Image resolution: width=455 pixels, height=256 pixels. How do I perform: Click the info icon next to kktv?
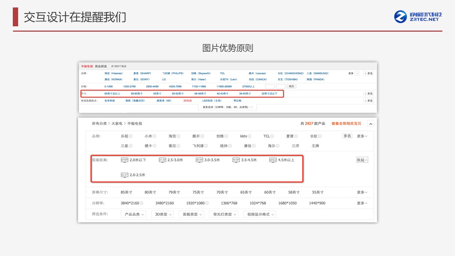click(x=250, y=136)
